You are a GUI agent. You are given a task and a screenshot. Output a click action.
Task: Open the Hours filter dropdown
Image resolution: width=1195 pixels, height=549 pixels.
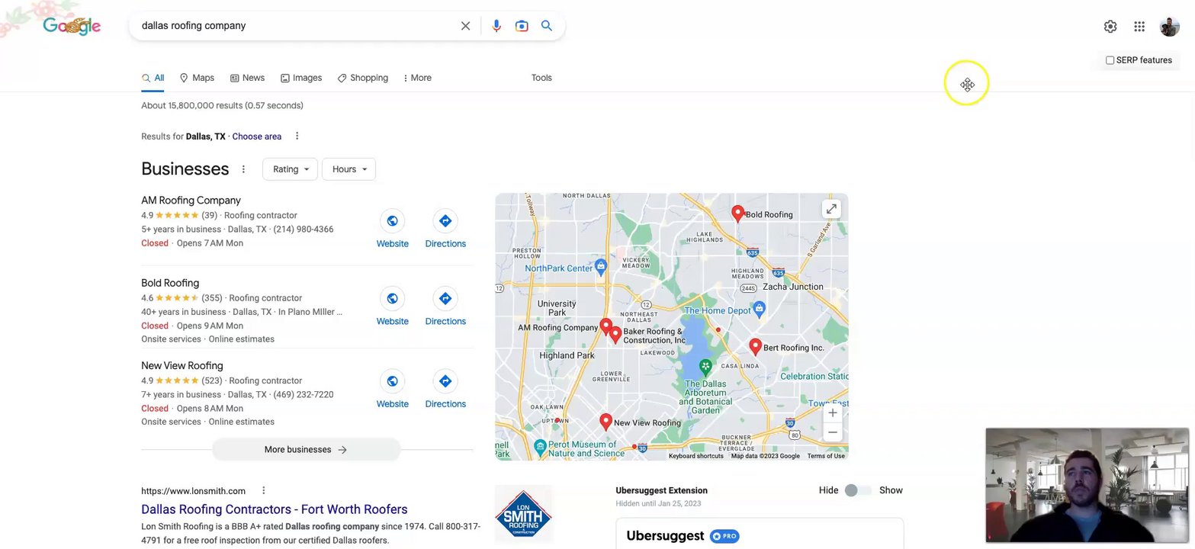(349, 169)
